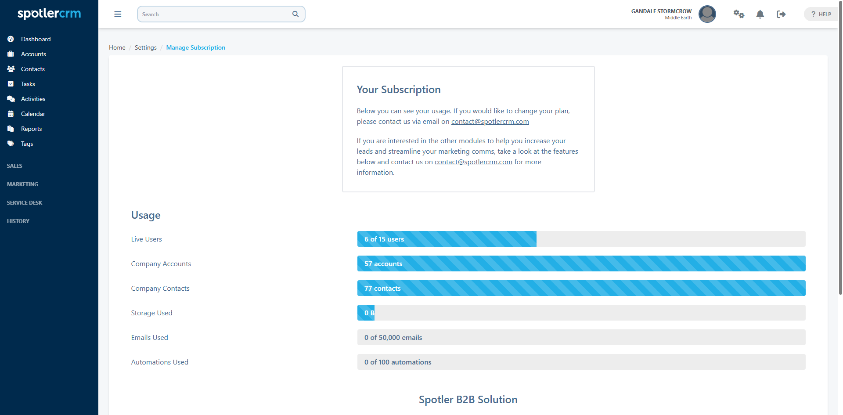Expand the History section
Screen dimensions: 843x415
pos(18,221)
